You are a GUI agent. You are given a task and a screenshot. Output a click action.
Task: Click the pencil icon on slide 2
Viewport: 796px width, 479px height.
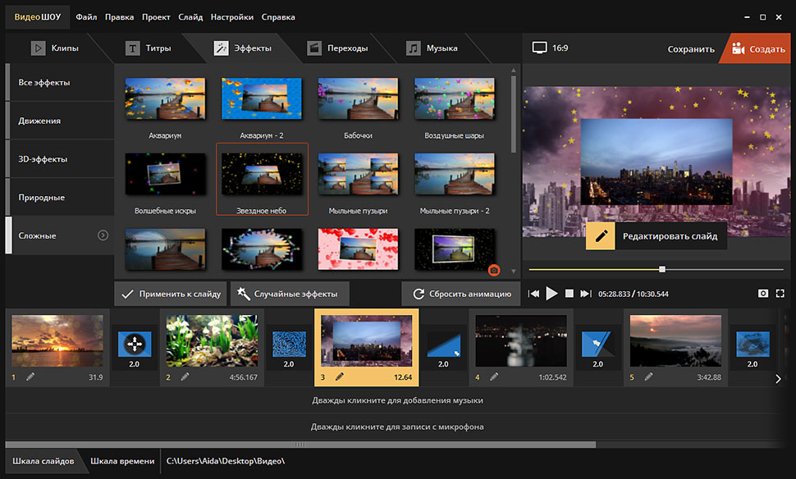click(x=185, y=377)
